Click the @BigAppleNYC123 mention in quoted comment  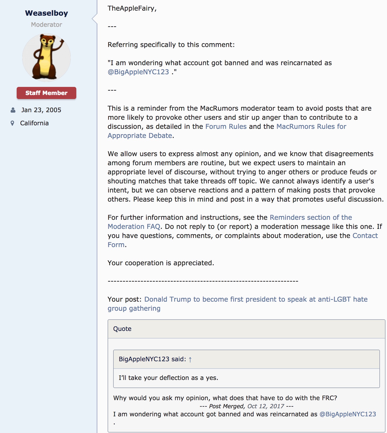pos(138,72)
